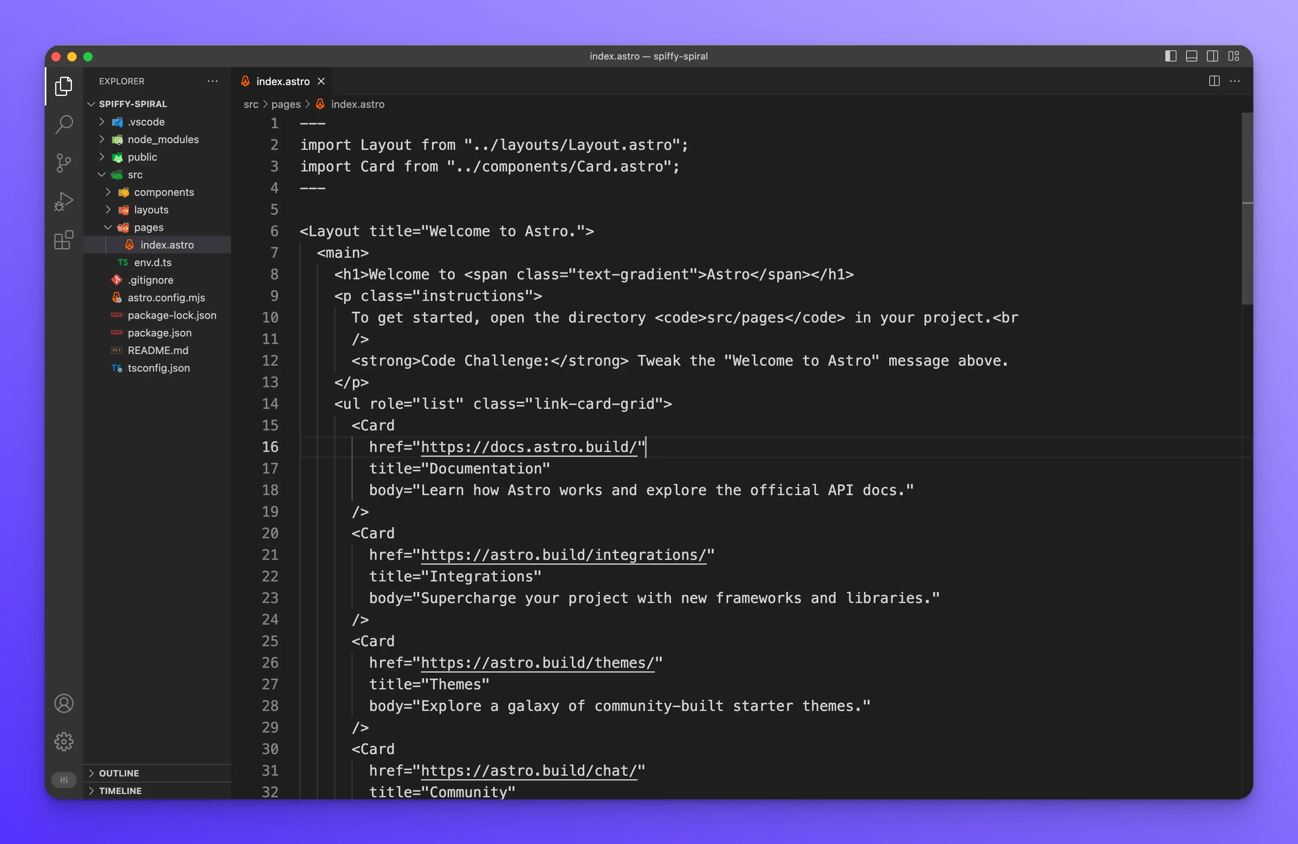Viewport: 1298px width, 844px height.
Task: Open astro.config.mjs file
Action: click(157, 298)
